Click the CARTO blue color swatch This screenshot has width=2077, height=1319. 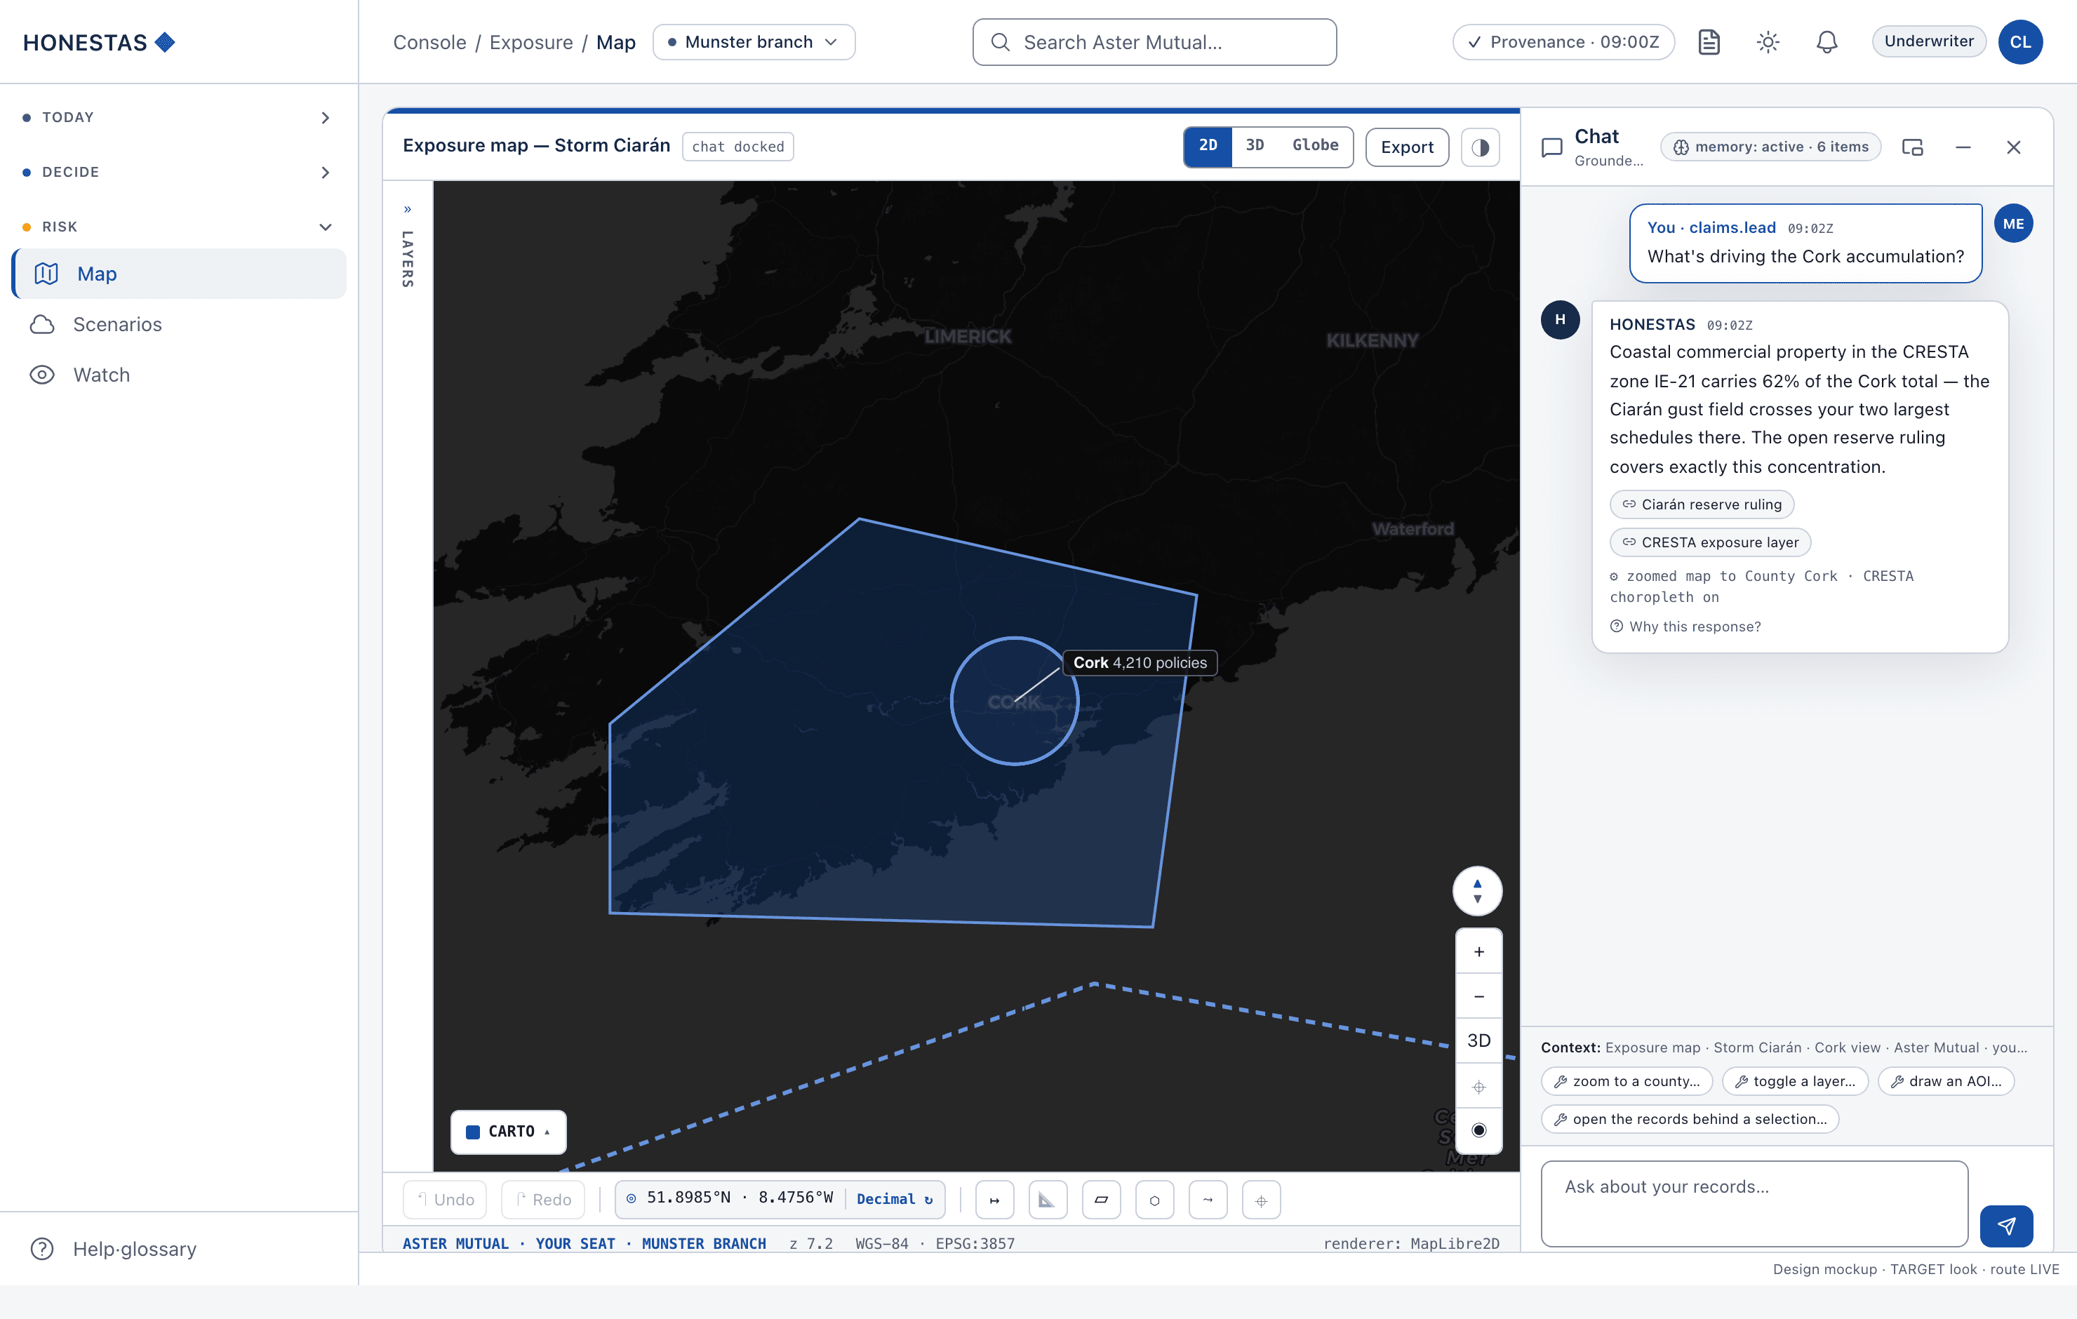473,1132
